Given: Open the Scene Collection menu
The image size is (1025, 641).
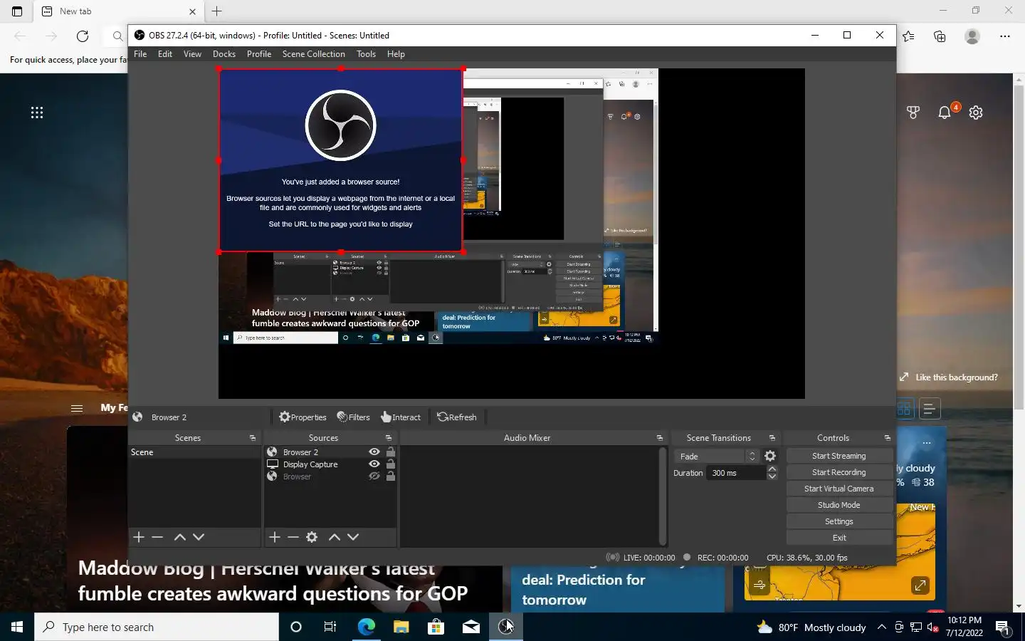Looking at the screenshot, I should click(x=313, y=54).
